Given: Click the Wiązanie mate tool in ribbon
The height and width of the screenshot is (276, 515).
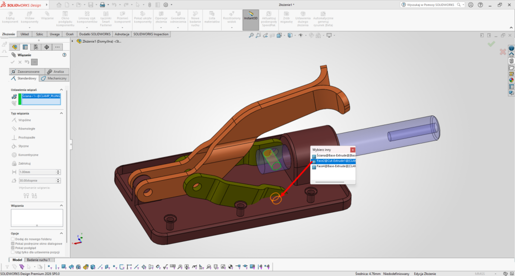Looking at the screenshot, I should (47, 16).
